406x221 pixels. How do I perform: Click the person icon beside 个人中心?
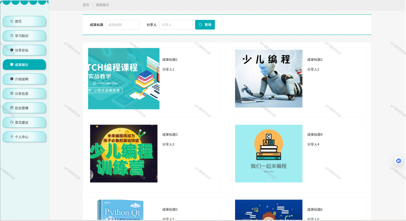pyautogui.click(x=11, y=136)
